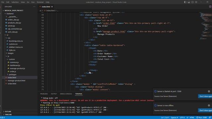Image resolution: width=212 pixels, height=119 pixels.
Task: Open gear on 'Server is now offline' notification
Action: pyautogui.click(x=209, y=105)
